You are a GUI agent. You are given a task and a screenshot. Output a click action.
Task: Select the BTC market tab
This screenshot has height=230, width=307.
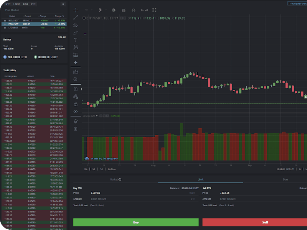point(8,4)
